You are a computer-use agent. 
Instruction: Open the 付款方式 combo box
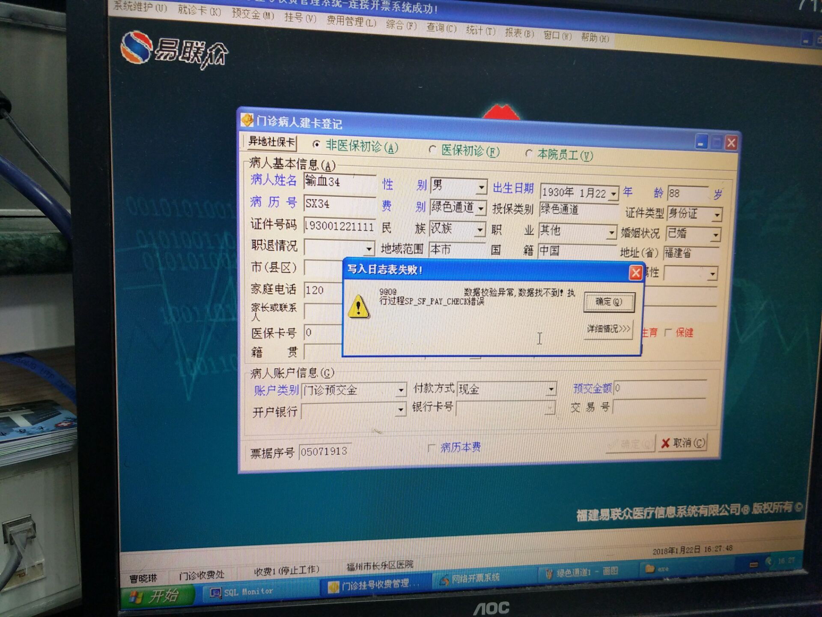551,389
